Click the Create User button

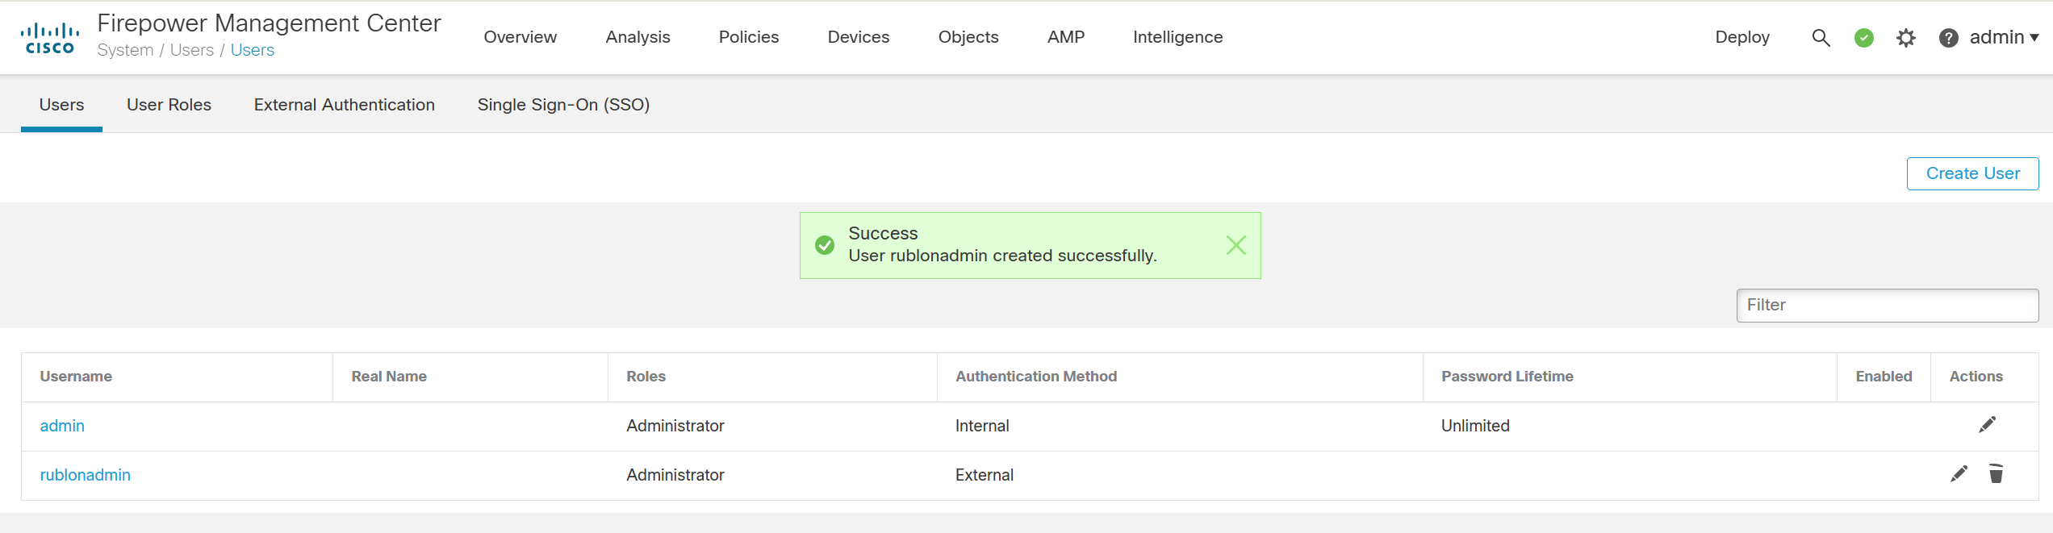tap(1972, 173)
